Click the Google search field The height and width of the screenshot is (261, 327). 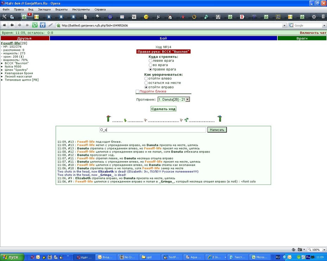[x=308, y=25]
